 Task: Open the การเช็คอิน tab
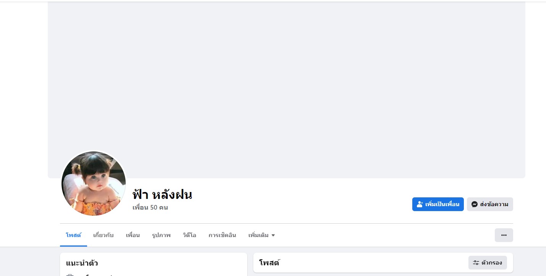pos(222,235)
